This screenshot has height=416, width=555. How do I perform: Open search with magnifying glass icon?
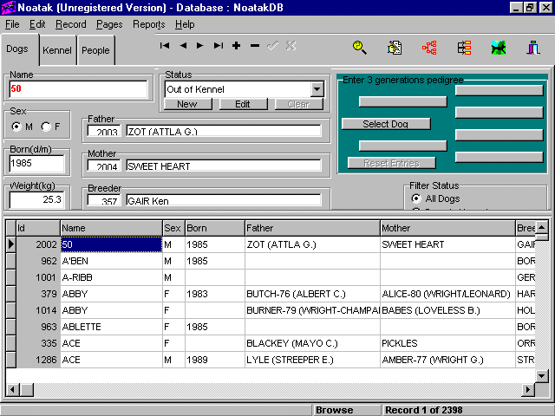359,48
